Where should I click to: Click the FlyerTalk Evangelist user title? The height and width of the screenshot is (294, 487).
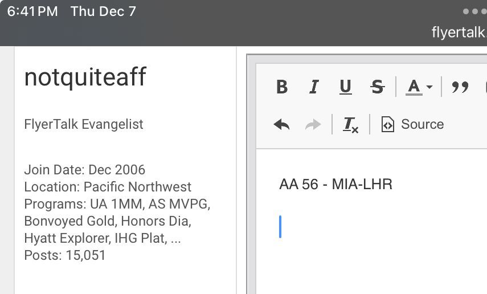(x=84, y=124)
